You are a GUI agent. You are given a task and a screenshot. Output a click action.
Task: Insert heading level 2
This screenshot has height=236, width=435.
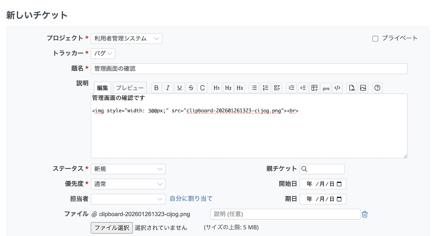coord(228,88)
